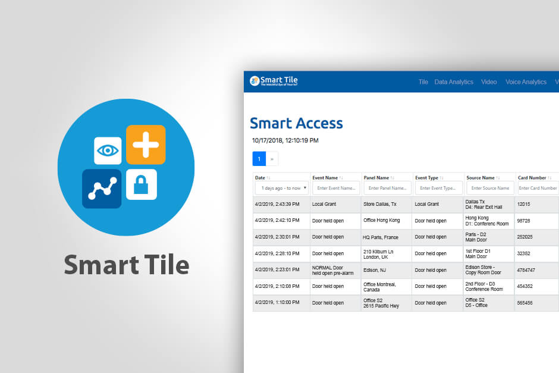559x373 pixels.
Task: Click the Enter Card Number filter field
Action: click(538, 188)
